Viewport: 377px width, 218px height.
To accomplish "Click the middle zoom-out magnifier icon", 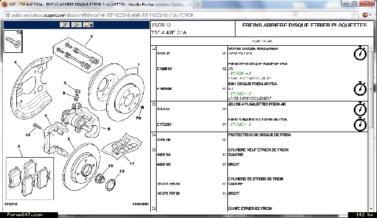I will coord(77,25).
